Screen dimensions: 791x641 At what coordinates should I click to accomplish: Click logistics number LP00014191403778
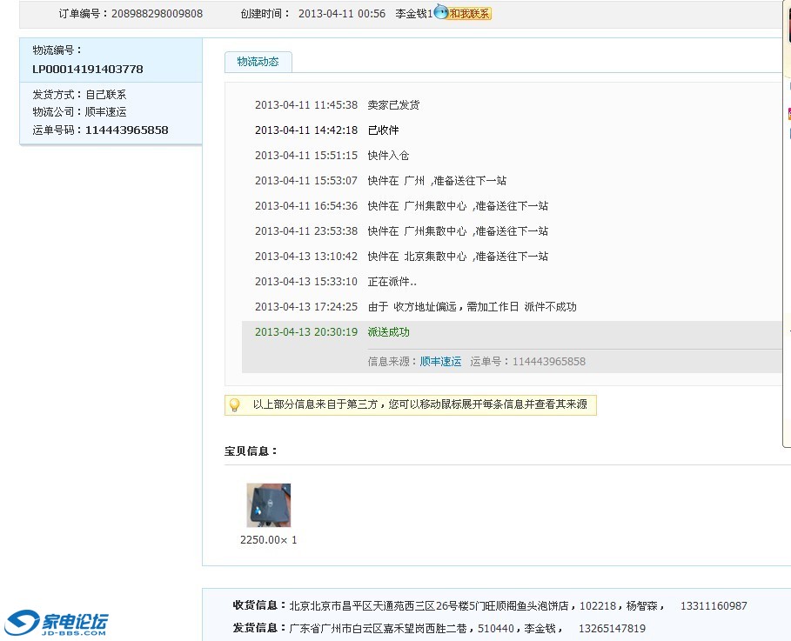[88, 69]
